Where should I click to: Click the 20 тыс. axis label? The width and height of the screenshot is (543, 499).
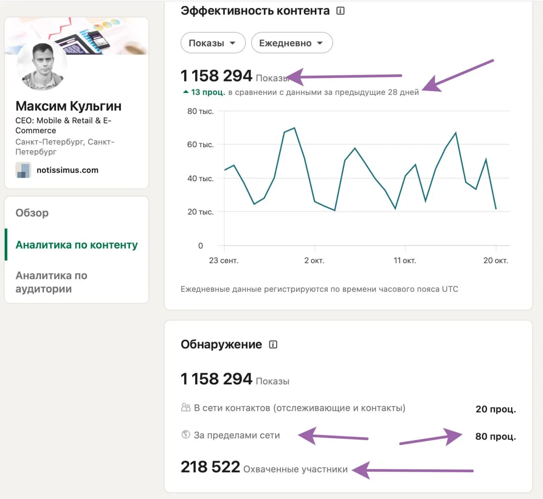[200, 212]
